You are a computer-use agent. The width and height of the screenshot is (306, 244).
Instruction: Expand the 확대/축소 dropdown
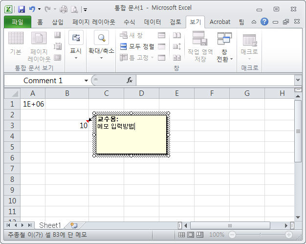coord(101,45)
